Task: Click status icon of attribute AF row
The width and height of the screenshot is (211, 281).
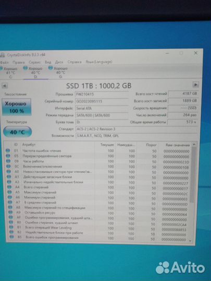Action: tap(11, 218)
